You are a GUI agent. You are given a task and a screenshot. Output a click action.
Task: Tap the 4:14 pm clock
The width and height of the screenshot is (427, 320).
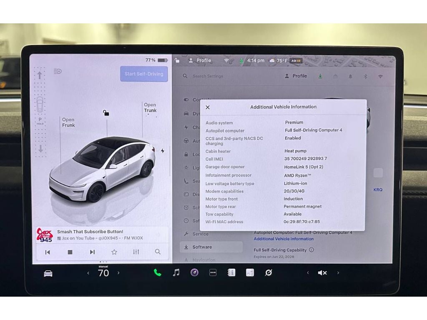(x=256, y=60)
